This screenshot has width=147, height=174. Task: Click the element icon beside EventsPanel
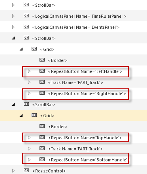click(26, 27)
